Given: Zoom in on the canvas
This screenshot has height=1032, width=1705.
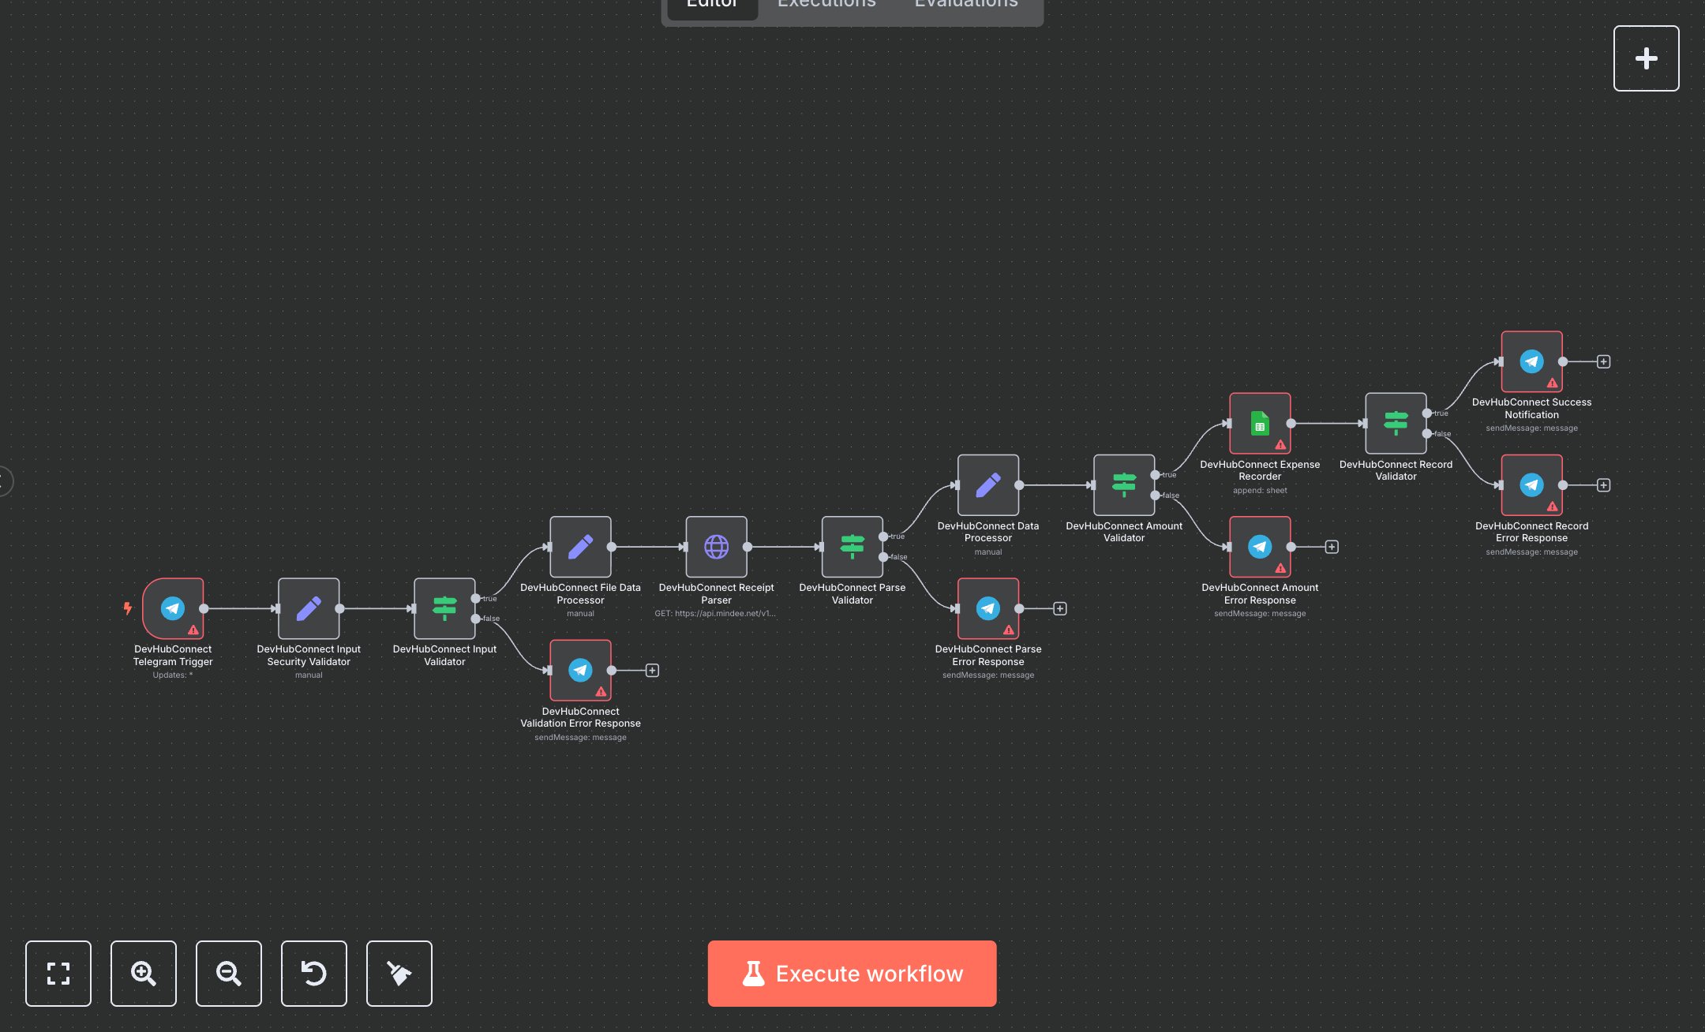Looking at the screenshot, I should [144, 973].
